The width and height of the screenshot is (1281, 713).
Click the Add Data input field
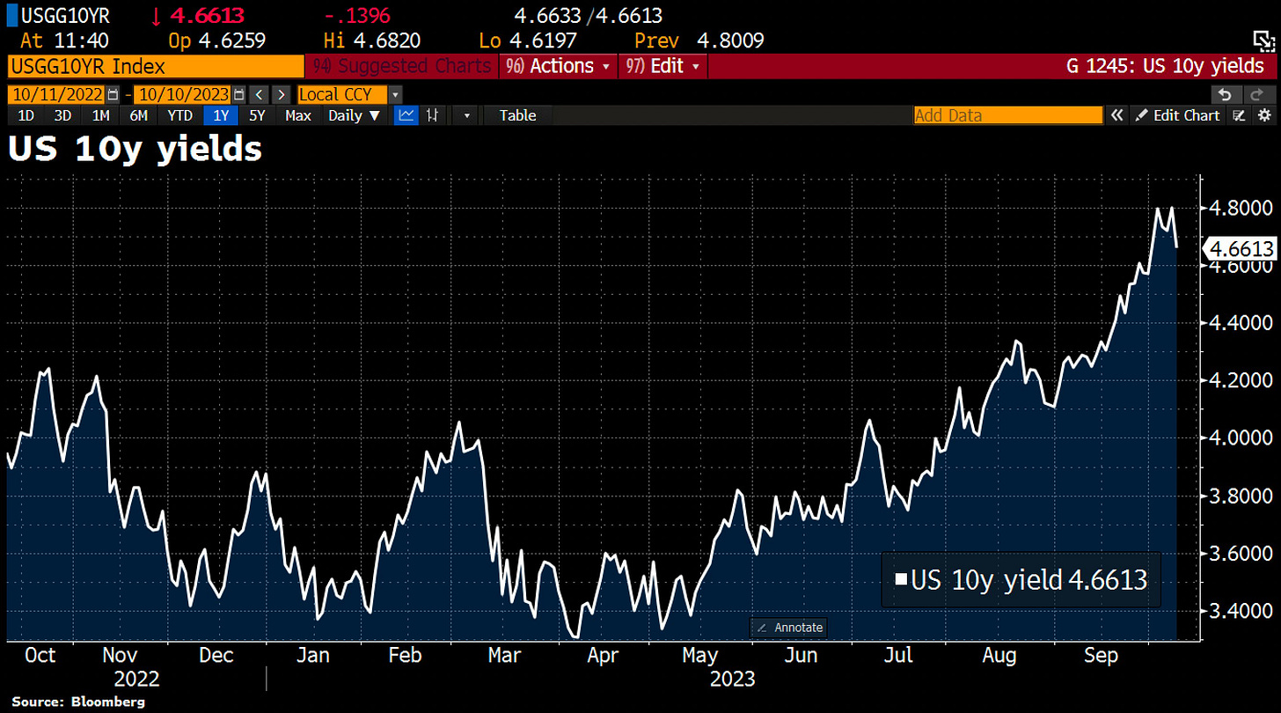pyautogui.click(x=1007, y=115)
